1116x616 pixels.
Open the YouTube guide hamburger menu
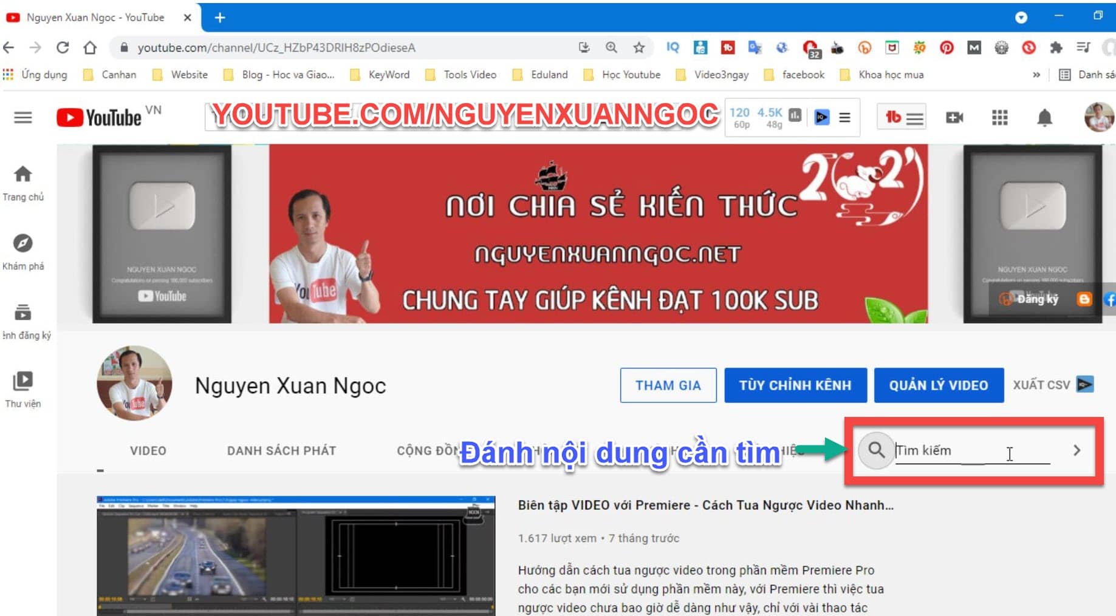tap(23, 117)
